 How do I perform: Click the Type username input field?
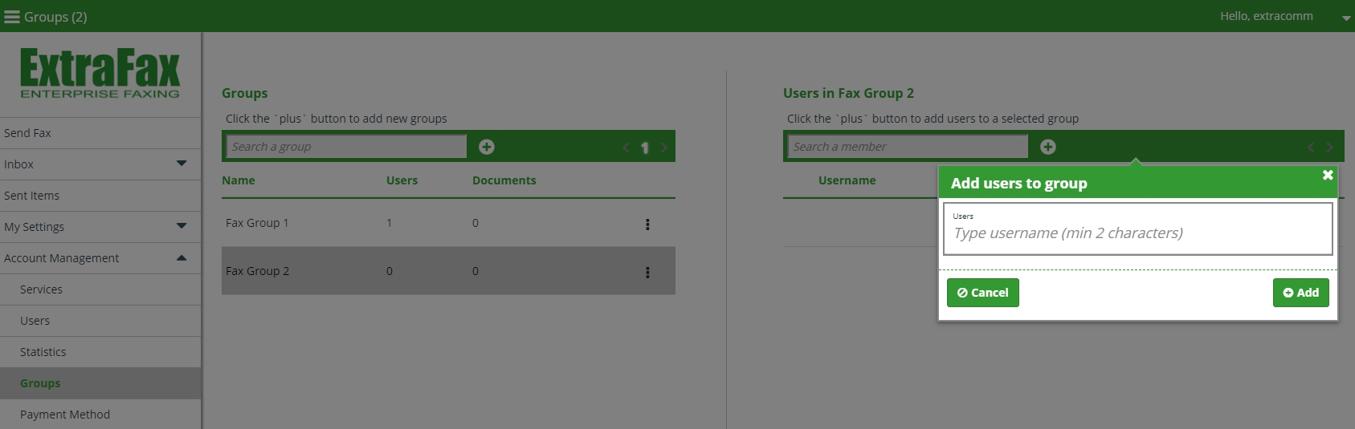click(x=1138, y=229)
